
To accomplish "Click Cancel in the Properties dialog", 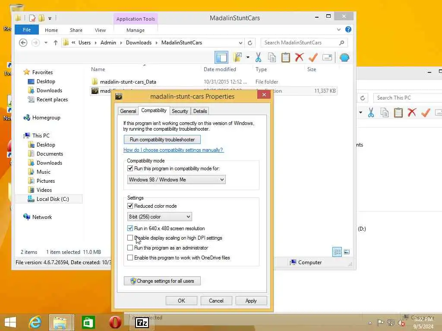I will 216,300.
